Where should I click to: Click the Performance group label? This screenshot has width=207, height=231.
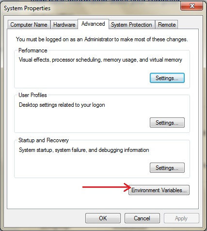click(33, 50)
